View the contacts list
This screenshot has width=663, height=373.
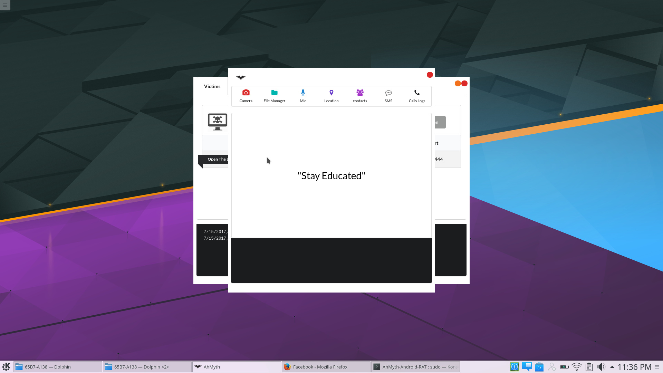360,96
